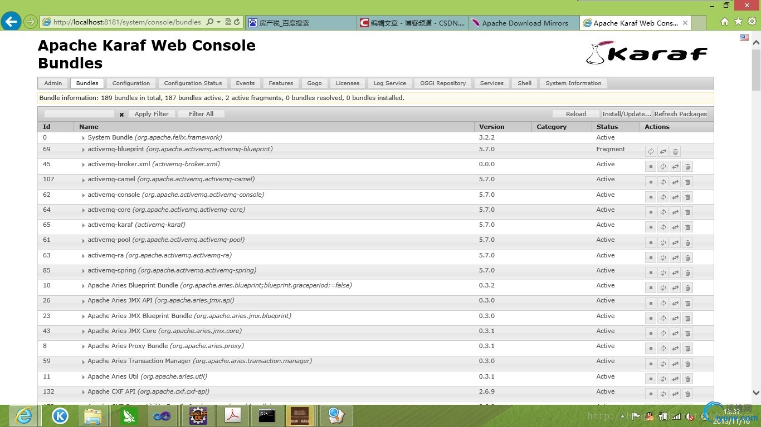
Task: Open the Java EE IDE taskbar icon
Action: [x=198, y=415]
